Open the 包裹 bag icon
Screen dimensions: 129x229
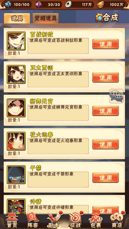pos(96,221)
